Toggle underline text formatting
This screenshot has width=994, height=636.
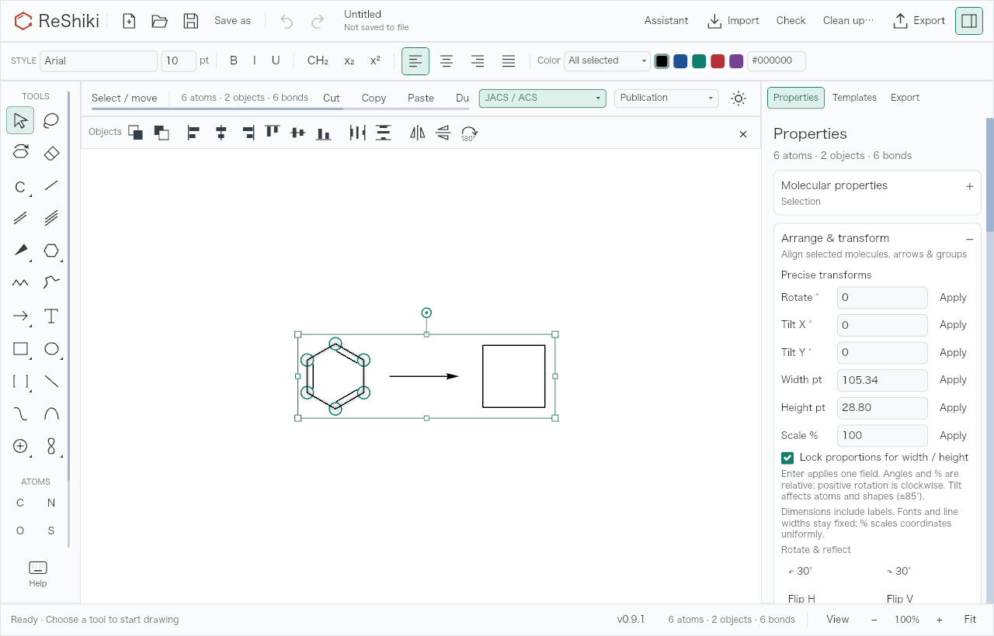(276, 60)
